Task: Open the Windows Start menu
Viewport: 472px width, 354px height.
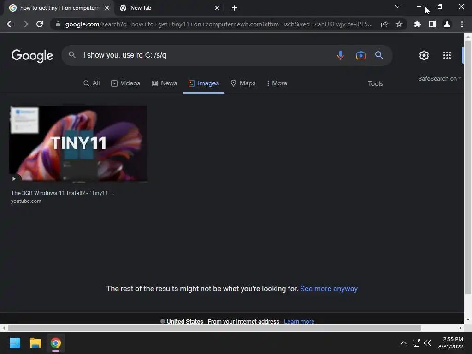Action: coord(15,343)
